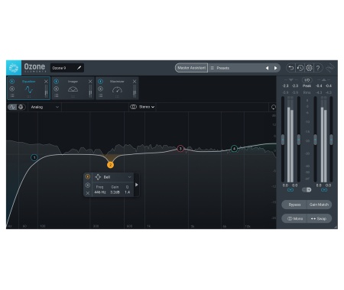Click the band Gain value field

pos(115,192)
